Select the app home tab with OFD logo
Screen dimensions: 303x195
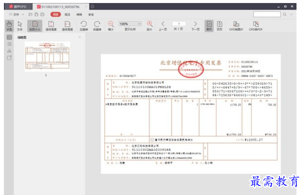tap(18, 6)
